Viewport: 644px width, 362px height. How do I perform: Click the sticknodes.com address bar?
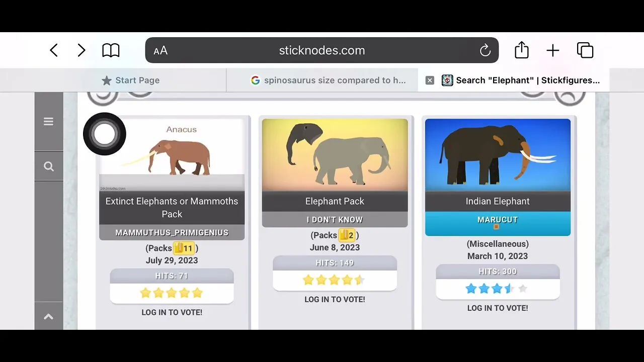[322, 50]
